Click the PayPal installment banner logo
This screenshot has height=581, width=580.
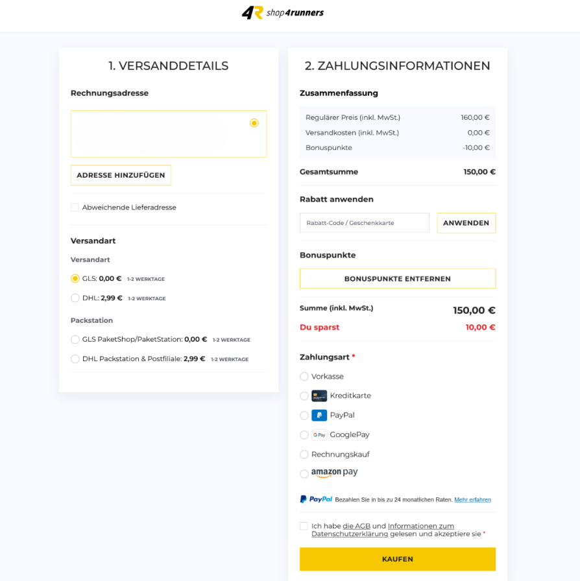pos(316,499)
